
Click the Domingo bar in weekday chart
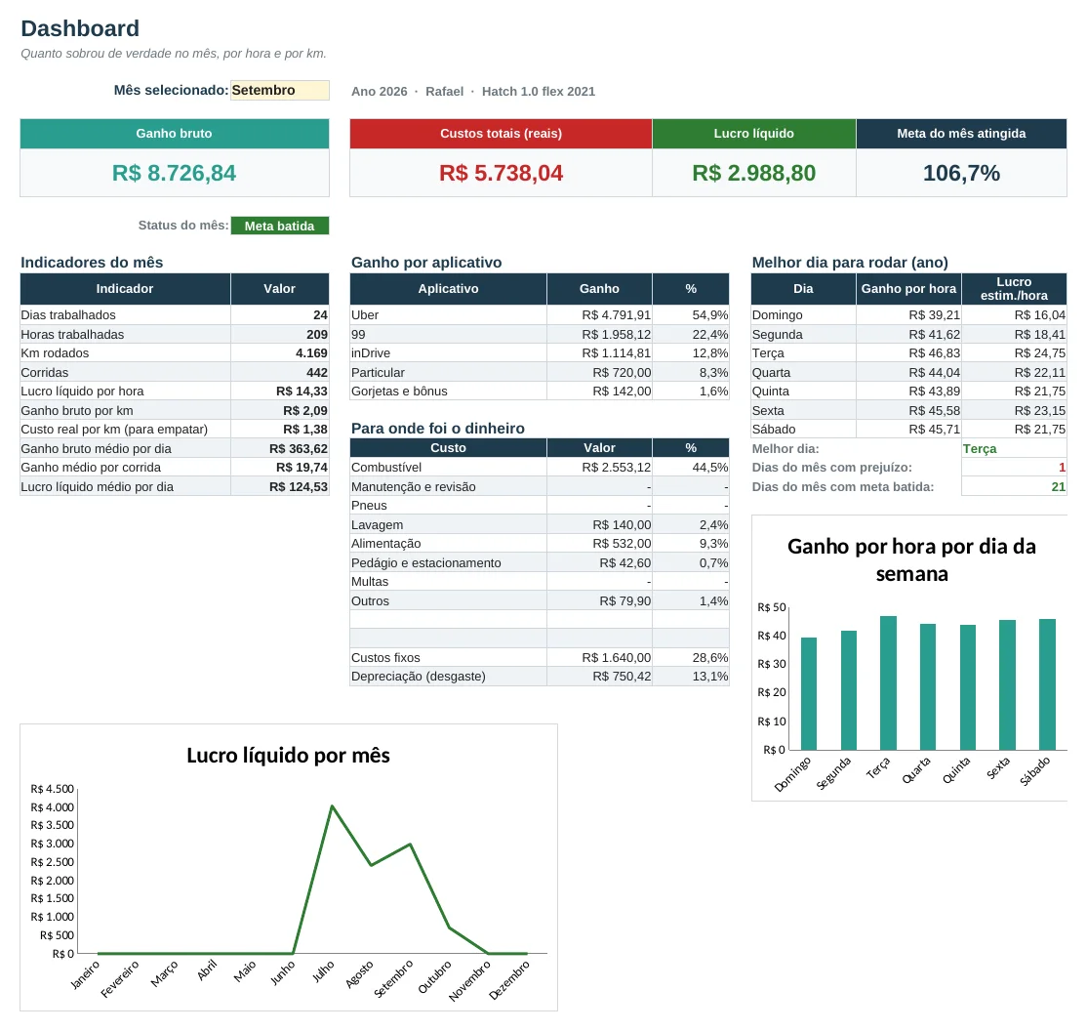point(808,694)
